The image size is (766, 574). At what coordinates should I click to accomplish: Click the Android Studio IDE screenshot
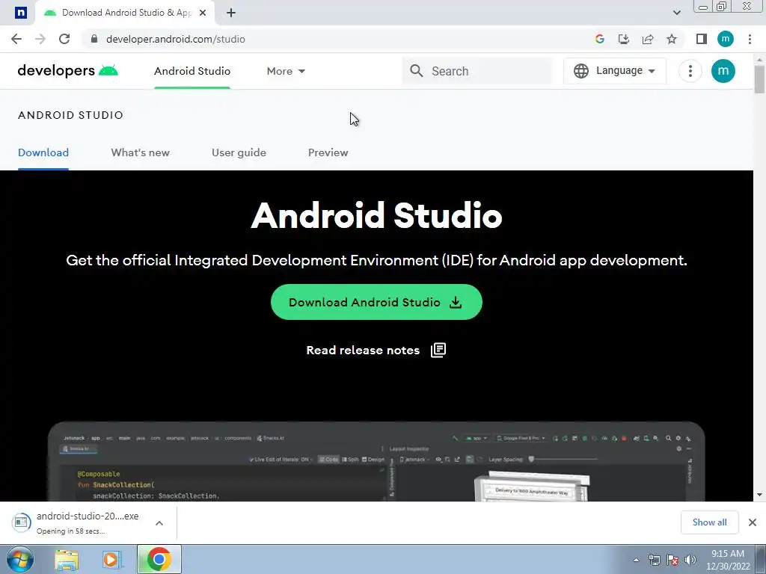point(376,461)
